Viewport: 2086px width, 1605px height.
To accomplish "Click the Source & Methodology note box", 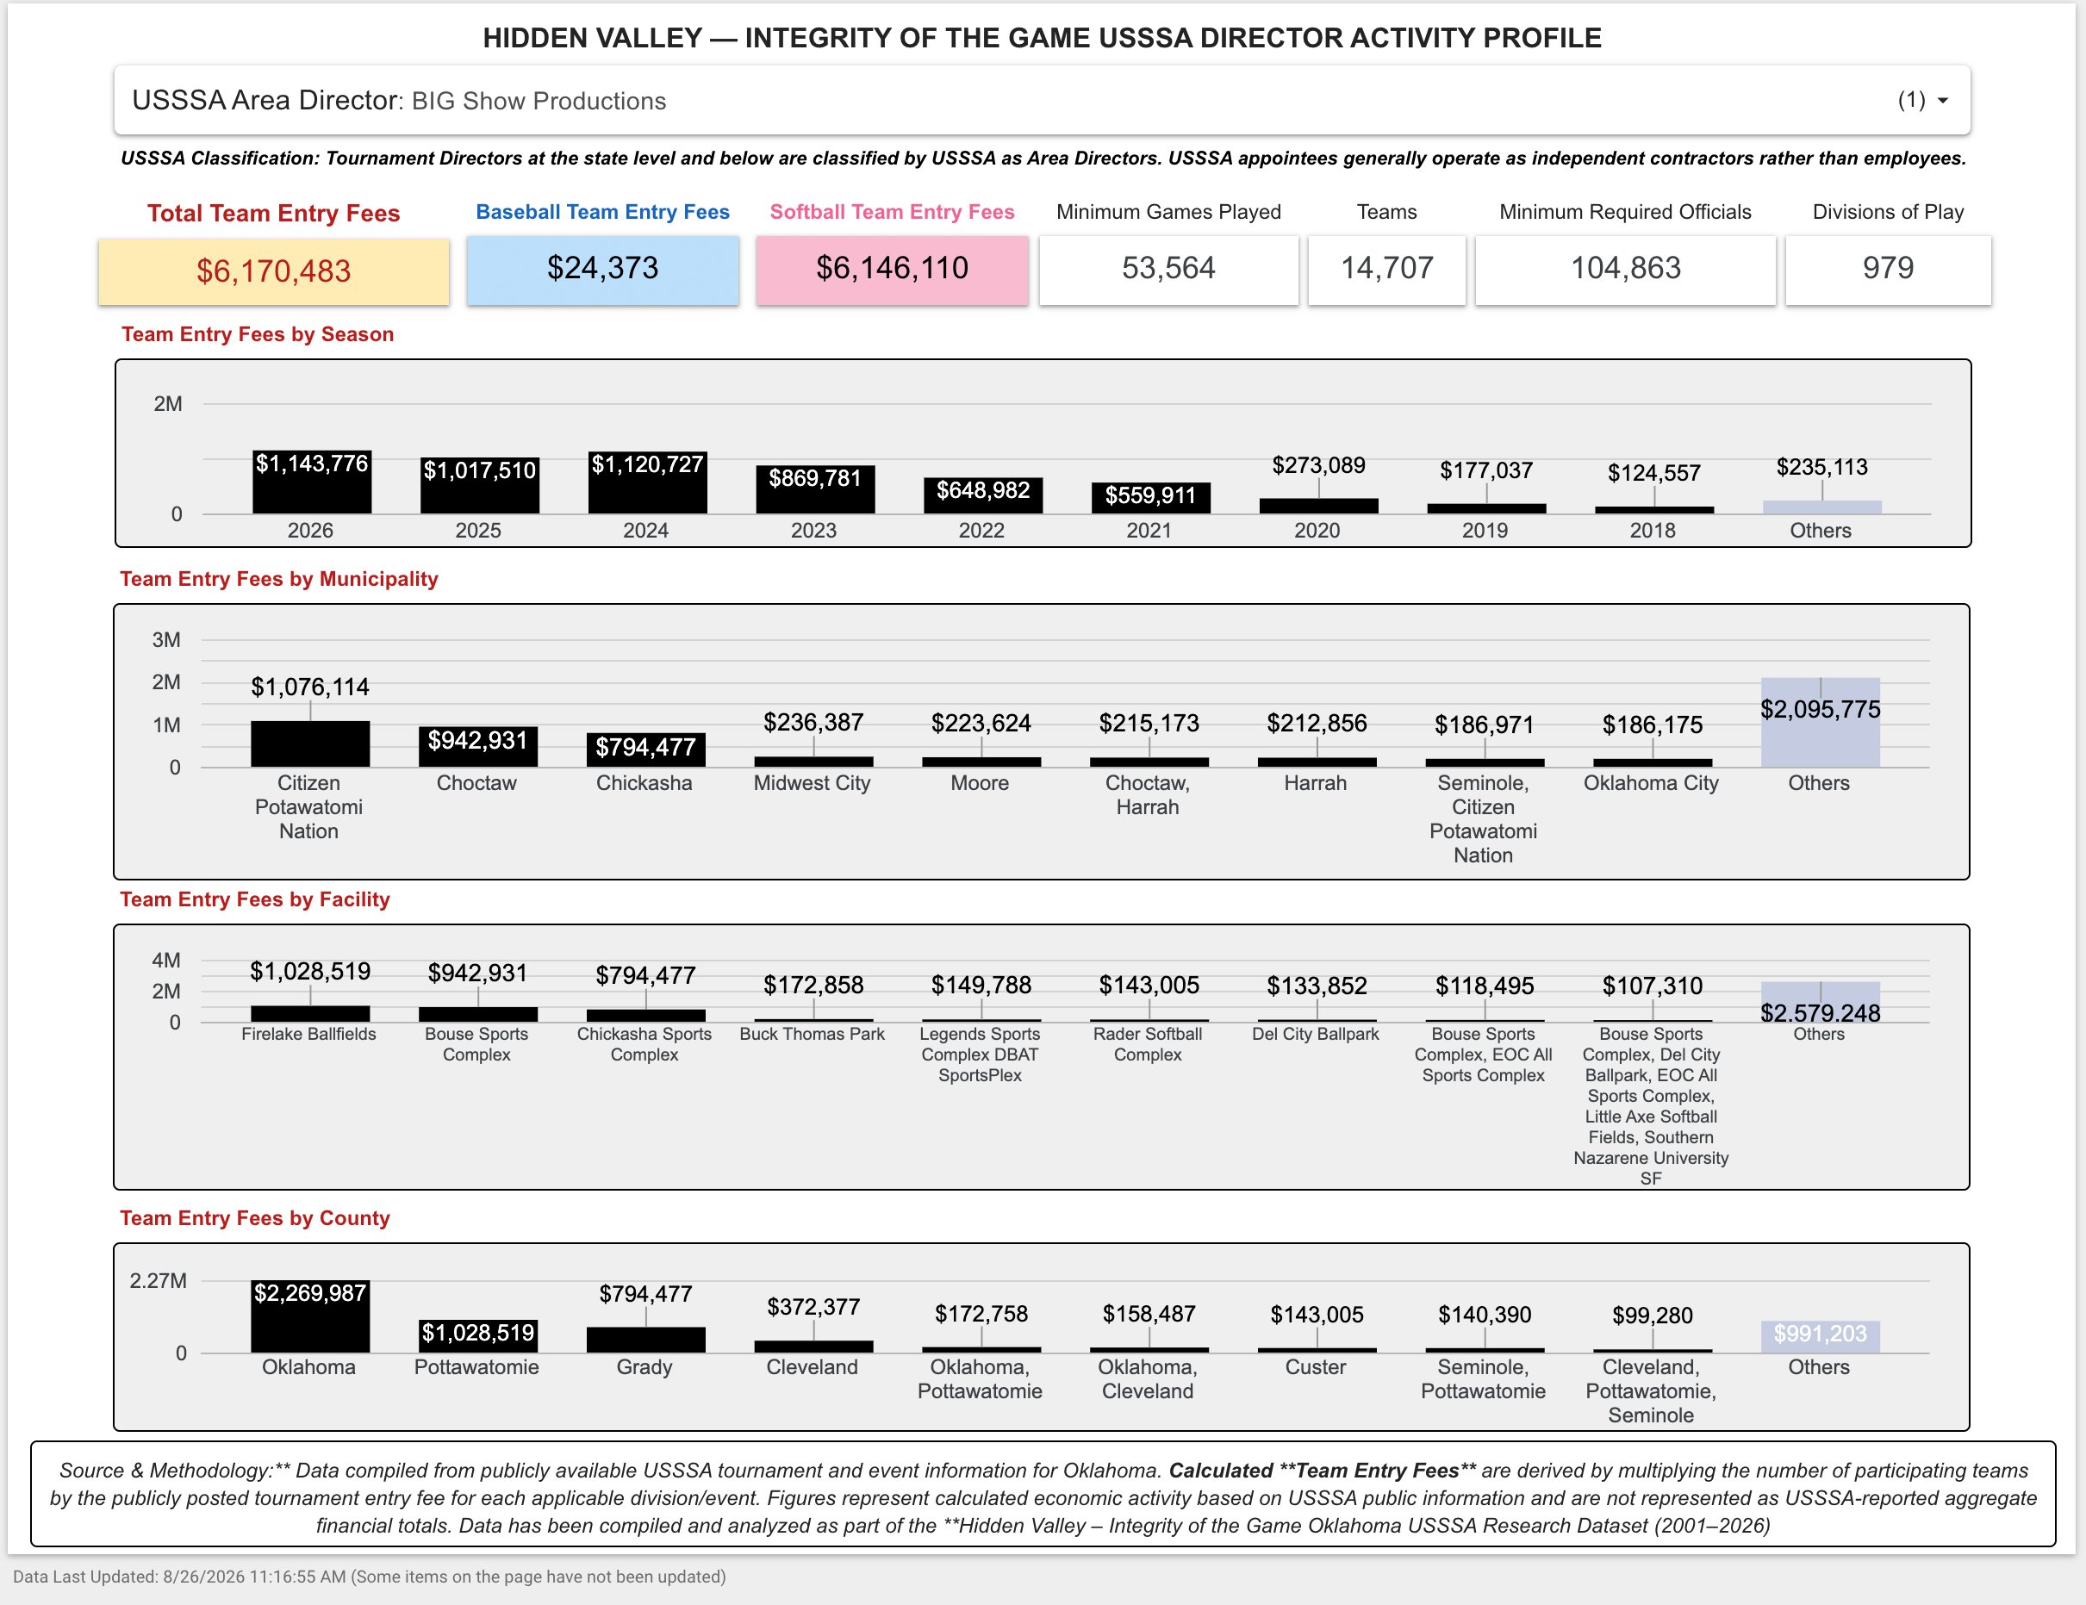I will click(x=1043, y=1494).
